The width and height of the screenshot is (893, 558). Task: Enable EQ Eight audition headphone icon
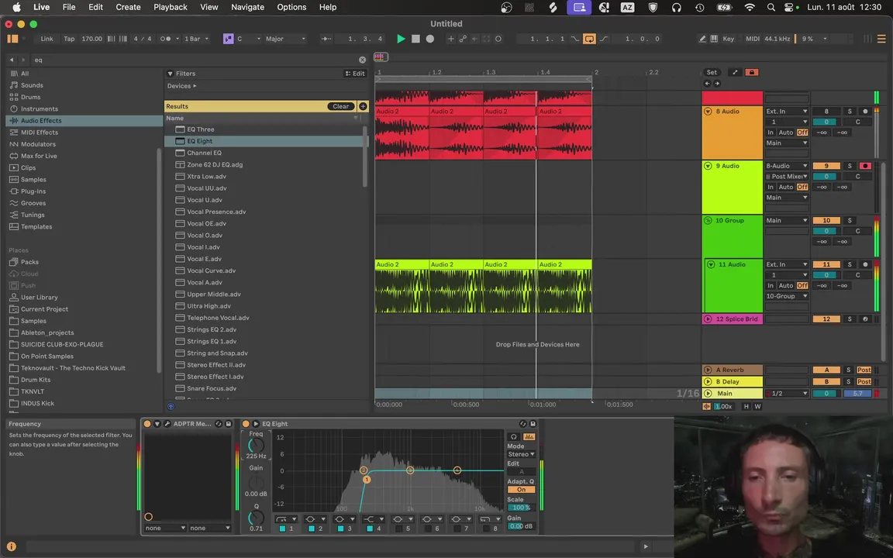pyautogui.click(x=514, y=437)
